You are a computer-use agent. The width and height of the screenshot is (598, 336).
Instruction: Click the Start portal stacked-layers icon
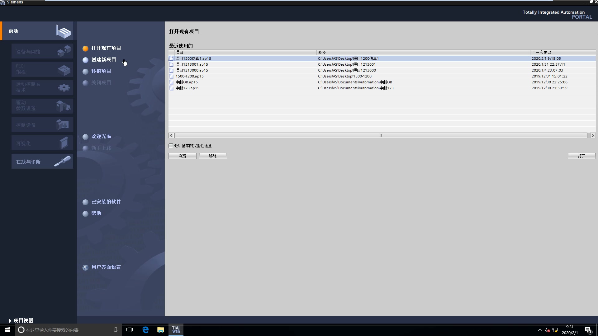64,31
